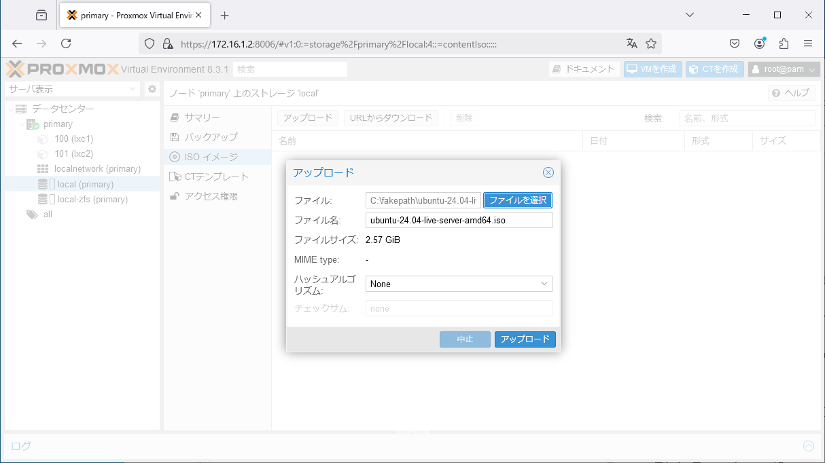Click the file path field showing C:\fakepath
Screen dimensions: 825x463
click(x=423, y=200)
